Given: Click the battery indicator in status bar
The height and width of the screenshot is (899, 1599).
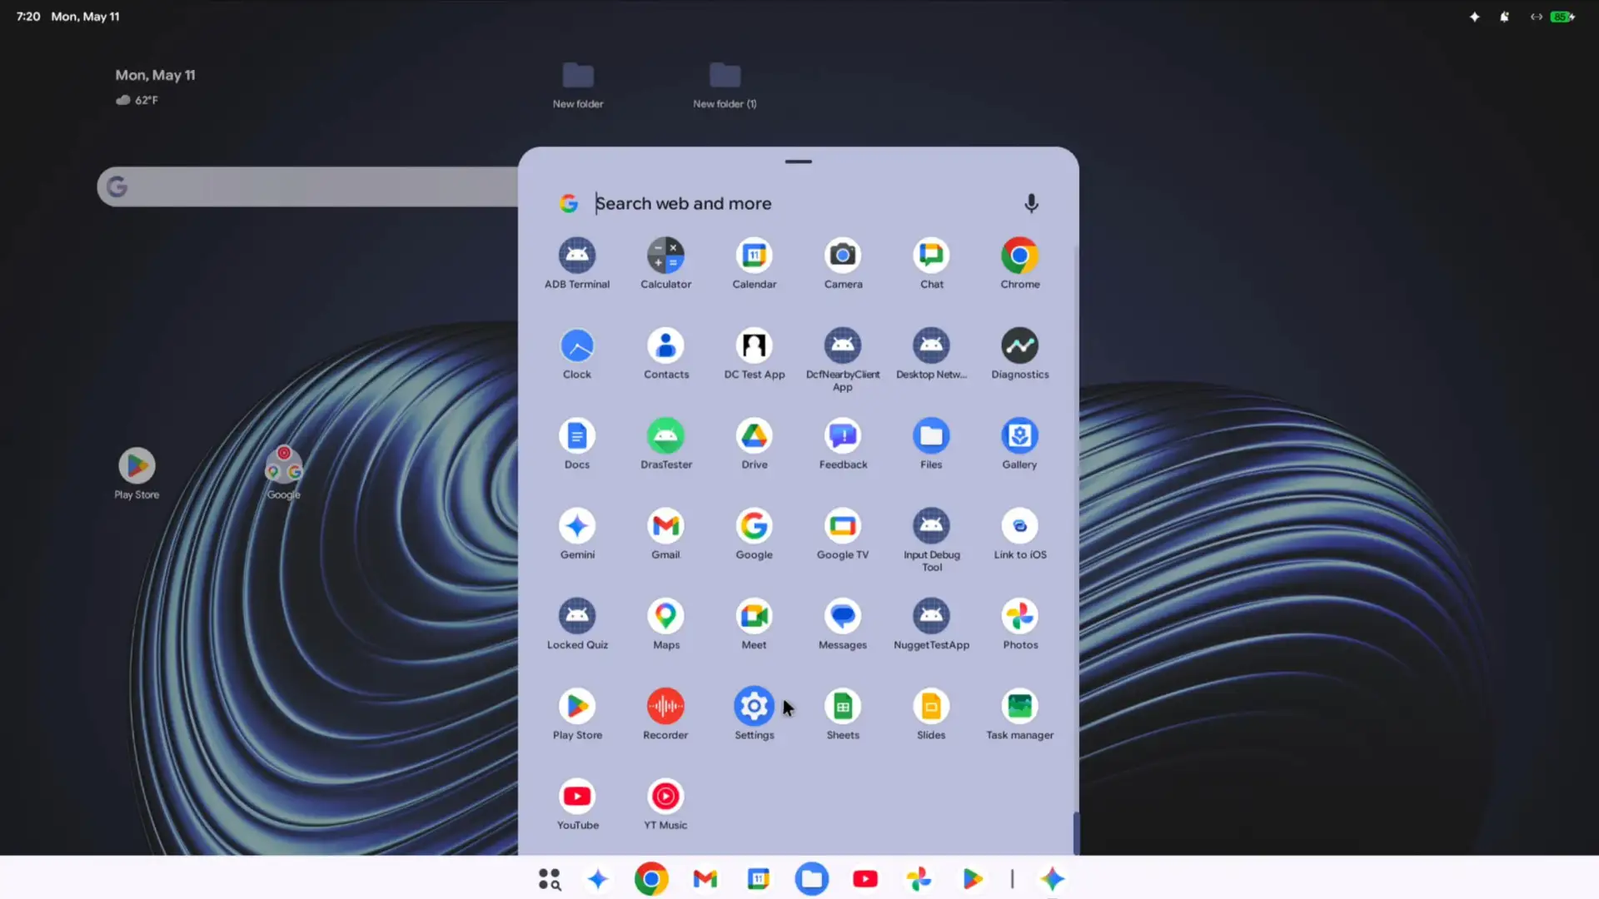Looking at the screenshot, I should tap(1562, 17).
